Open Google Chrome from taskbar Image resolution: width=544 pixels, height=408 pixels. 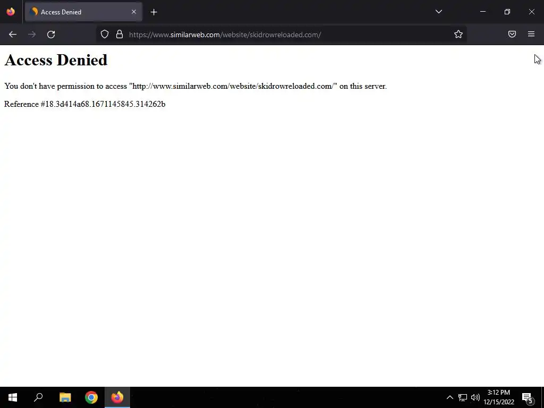91,397
